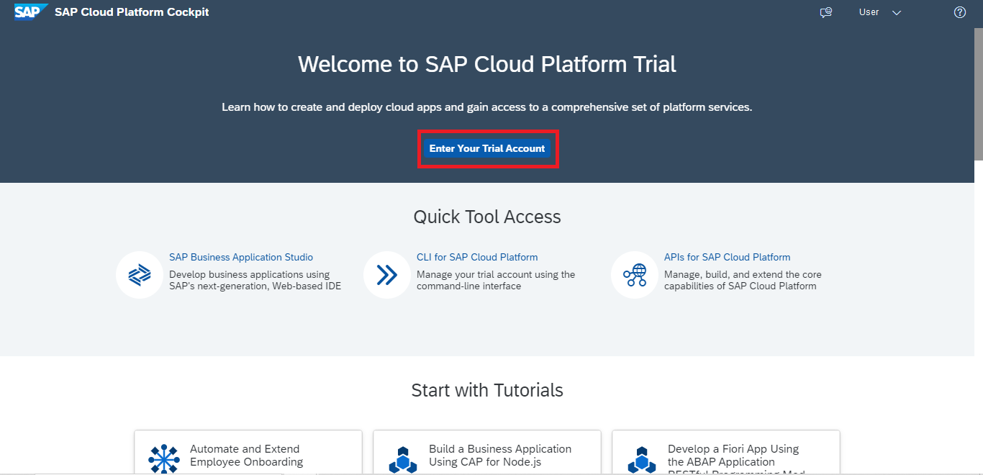The image size is (983, 475).
Task: Click the Fiori App tutorial icon
Action: tap(641, 458)
